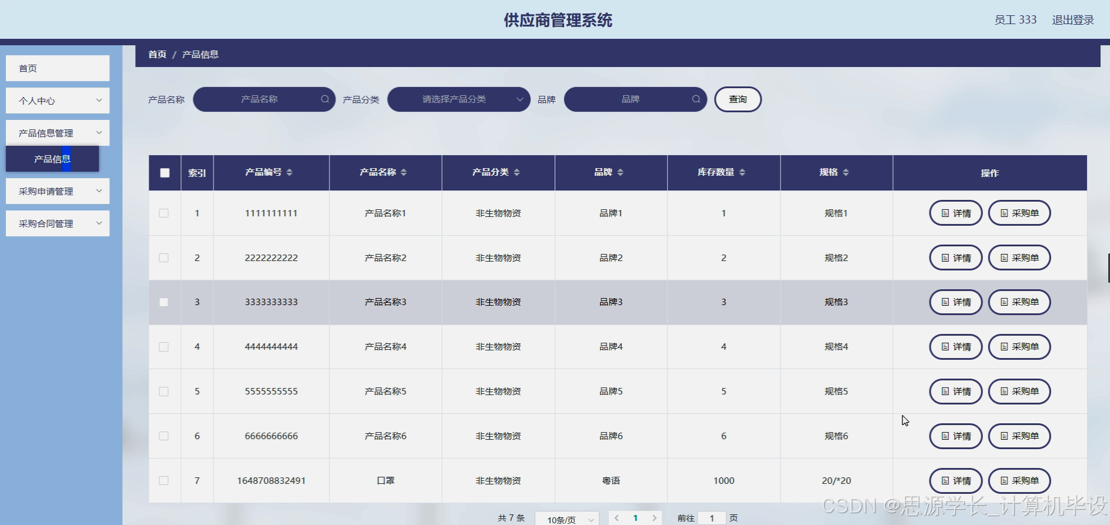
Task: Click product number 1648708832491
Action: tap(271, 481)
